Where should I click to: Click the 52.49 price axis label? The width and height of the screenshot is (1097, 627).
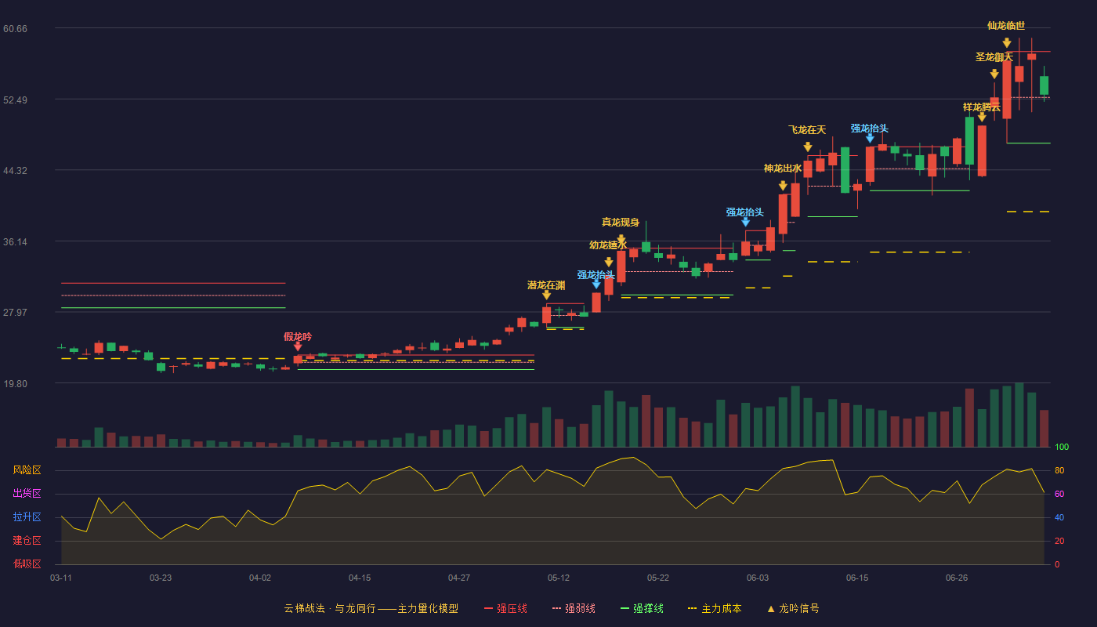tap(15, 100)
